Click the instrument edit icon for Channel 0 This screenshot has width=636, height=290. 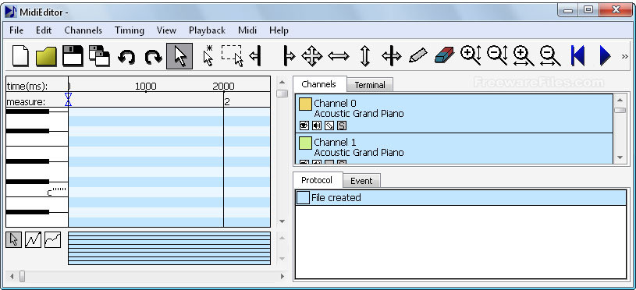coord(329,126)
